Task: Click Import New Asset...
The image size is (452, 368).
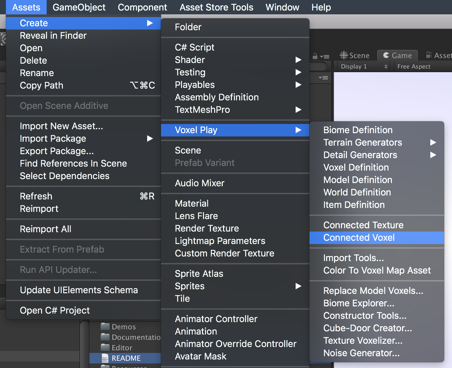Action: 83,126
